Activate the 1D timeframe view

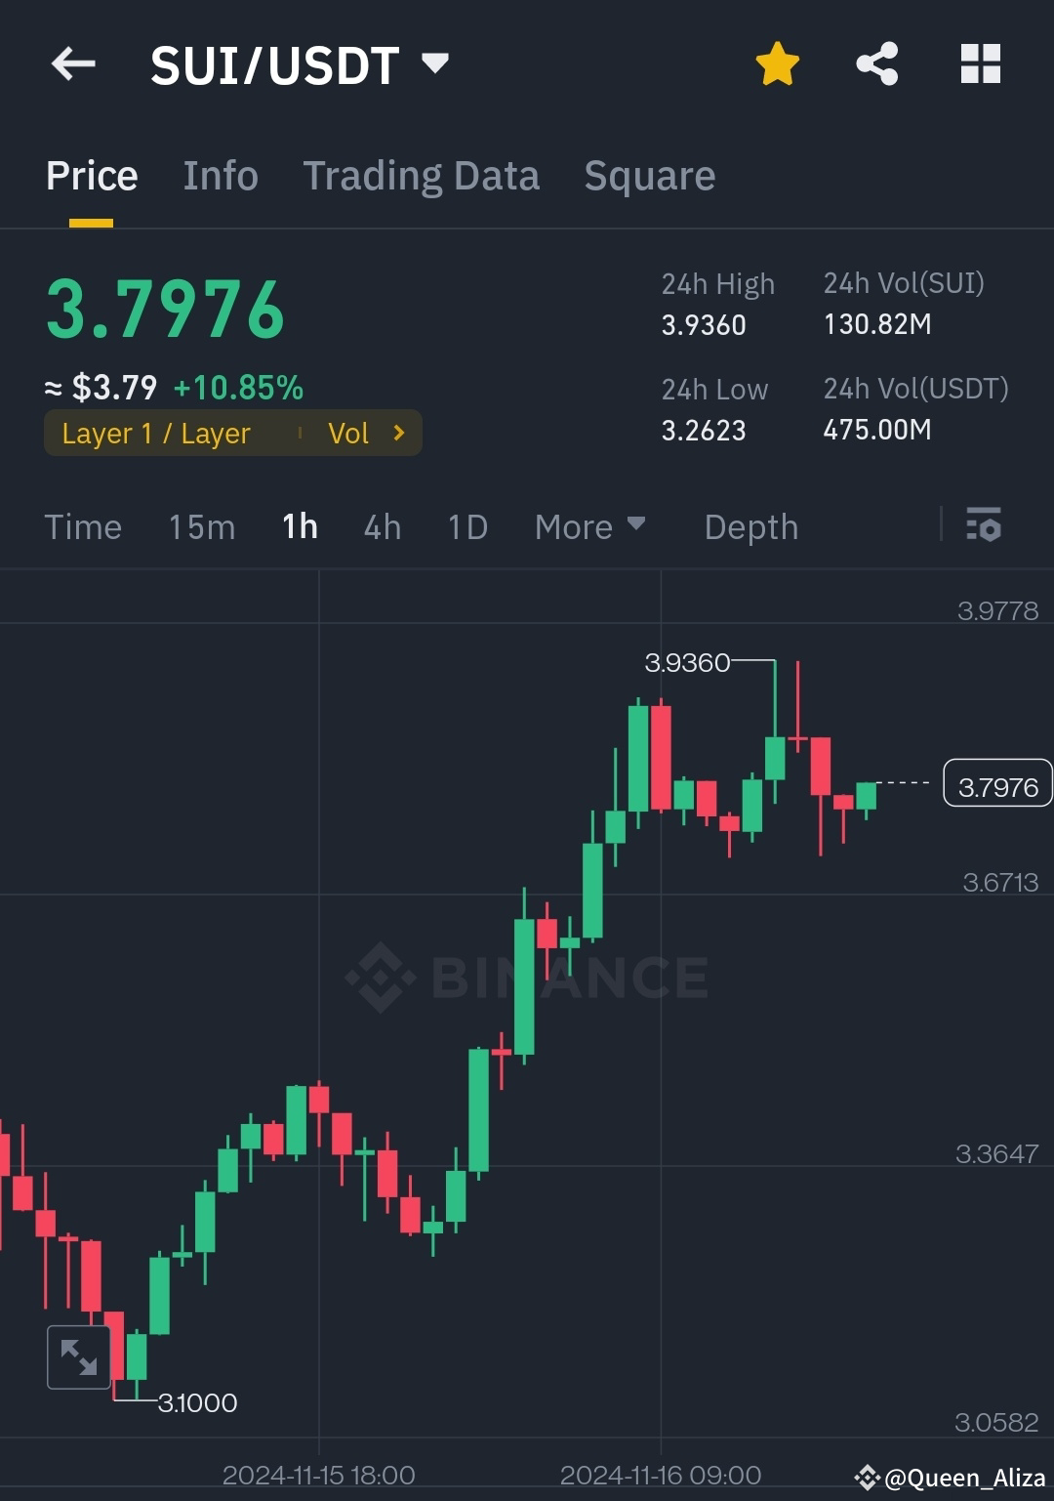466,526
